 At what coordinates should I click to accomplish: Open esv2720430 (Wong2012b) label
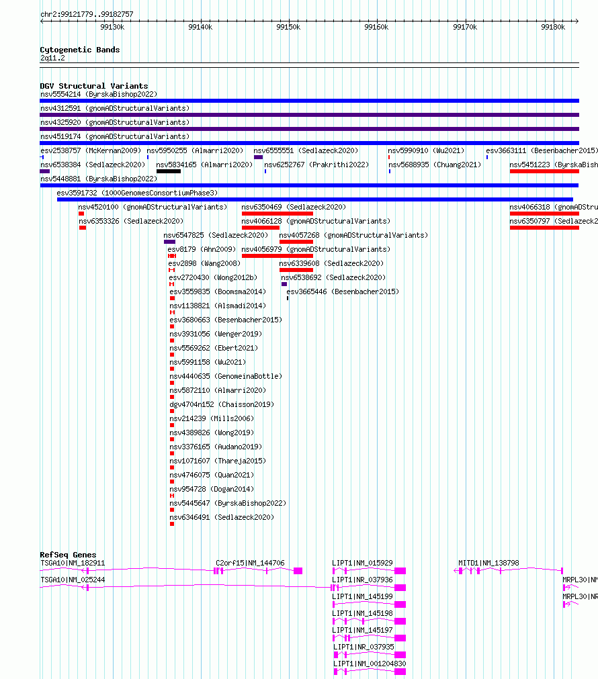(213, 277)
